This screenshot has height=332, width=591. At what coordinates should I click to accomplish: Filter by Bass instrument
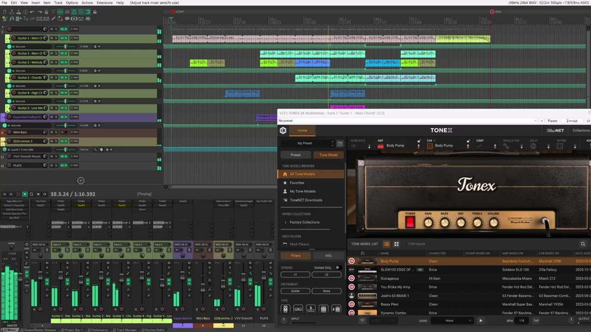point(326,291)
